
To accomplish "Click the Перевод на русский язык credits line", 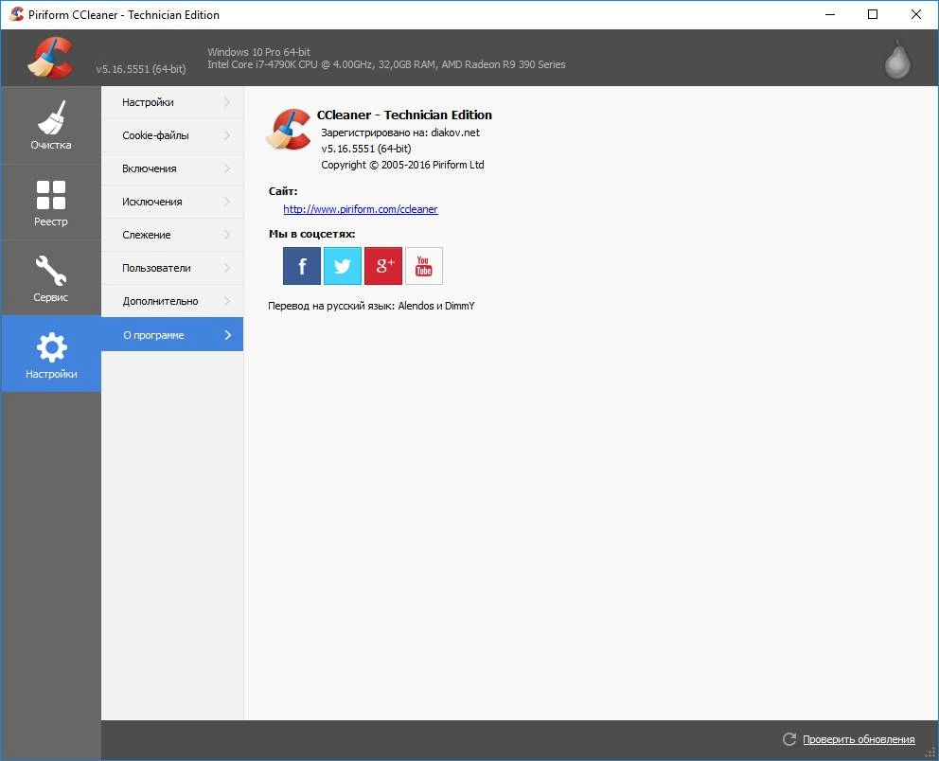I will (371, 306).
